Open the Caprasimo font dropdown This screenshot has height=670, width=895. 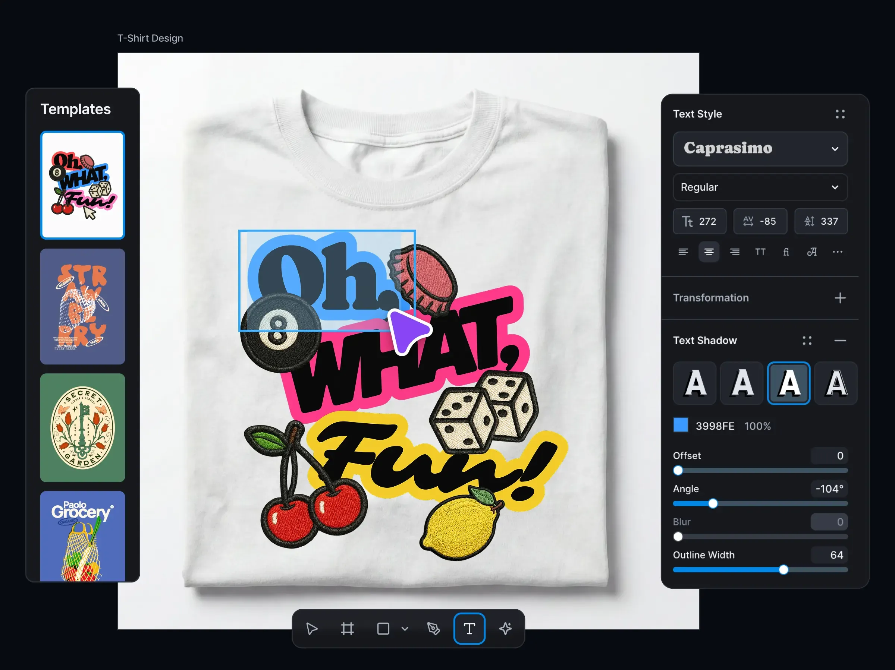[x=760, y=149]
